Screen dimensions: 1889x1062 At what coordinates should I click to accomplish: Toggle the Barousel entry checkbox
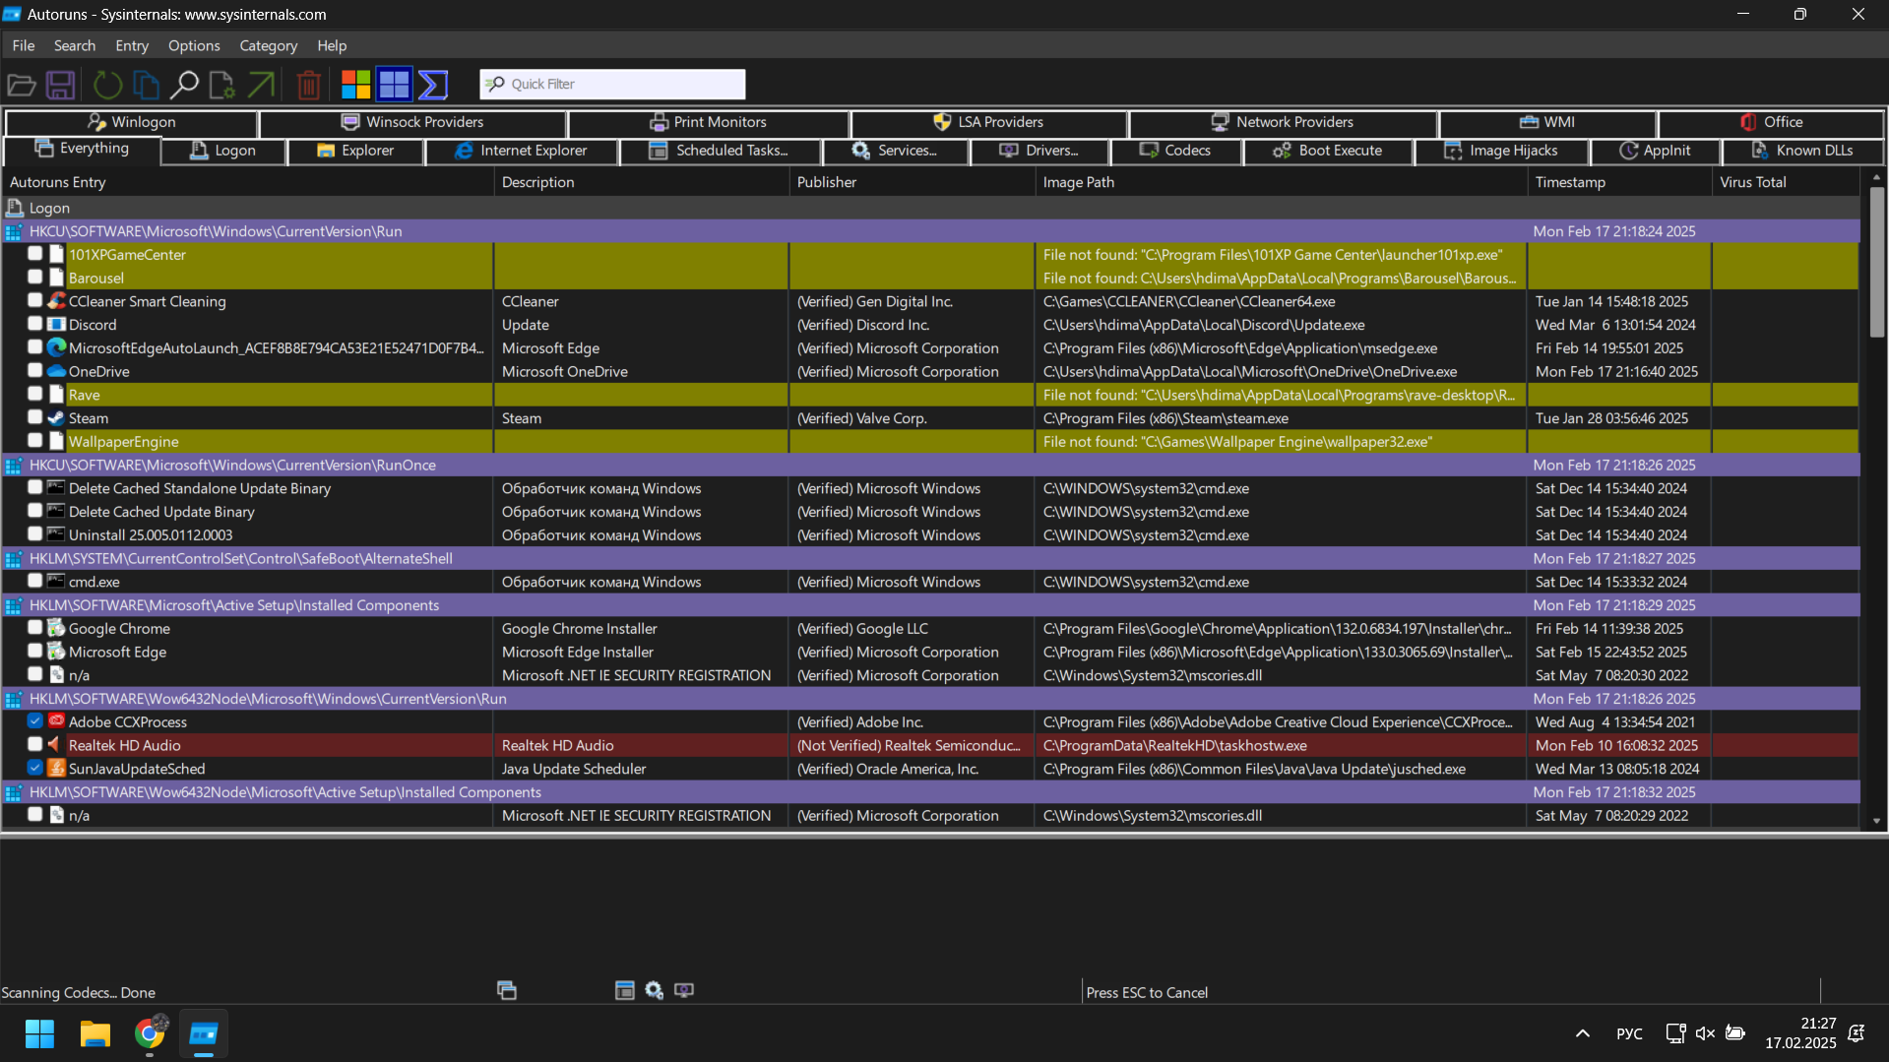[35, 278]
